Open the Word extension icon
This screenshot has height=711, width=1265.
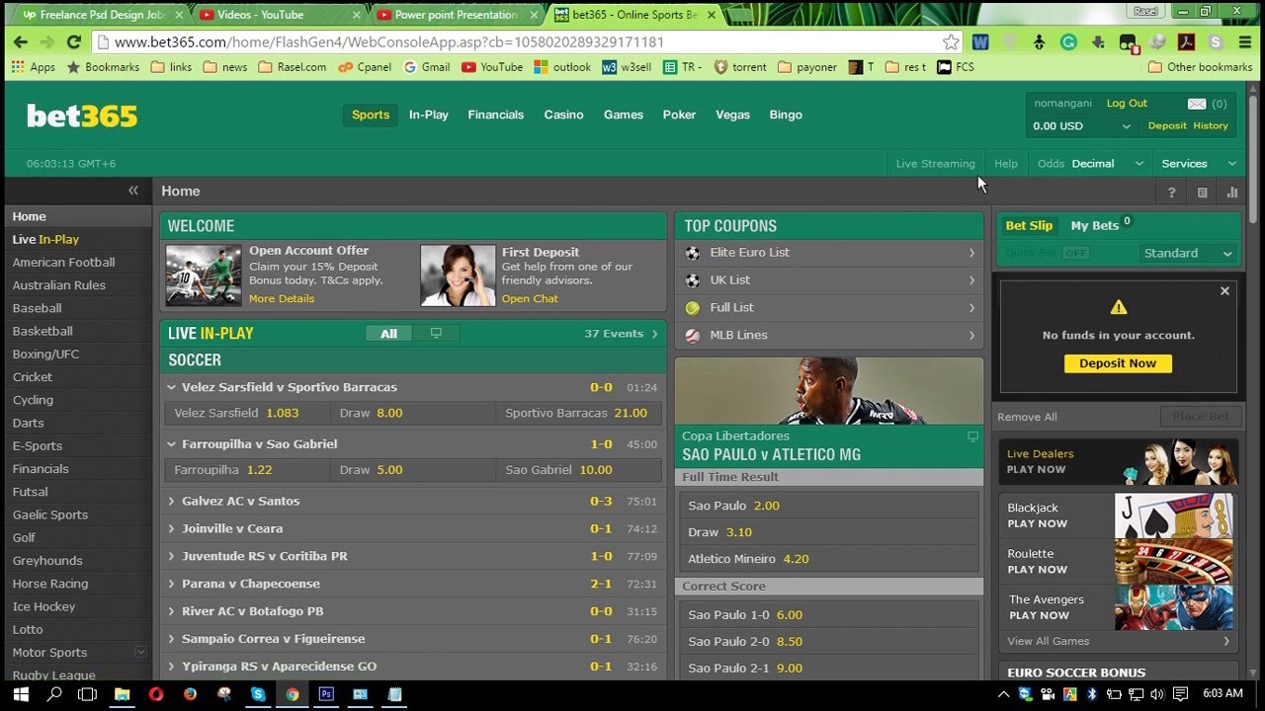(x=980, y=41)
